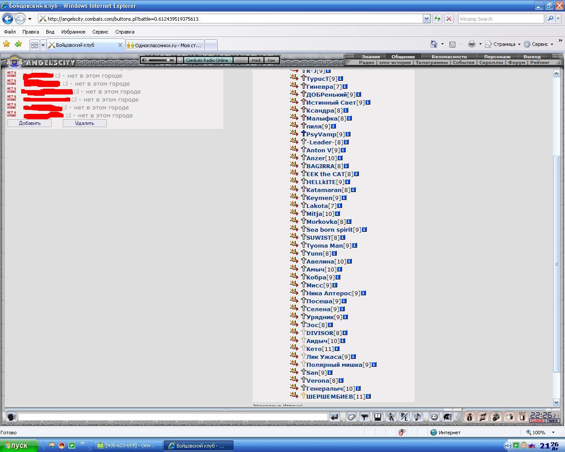Open the Правка menu

point(31,32)
